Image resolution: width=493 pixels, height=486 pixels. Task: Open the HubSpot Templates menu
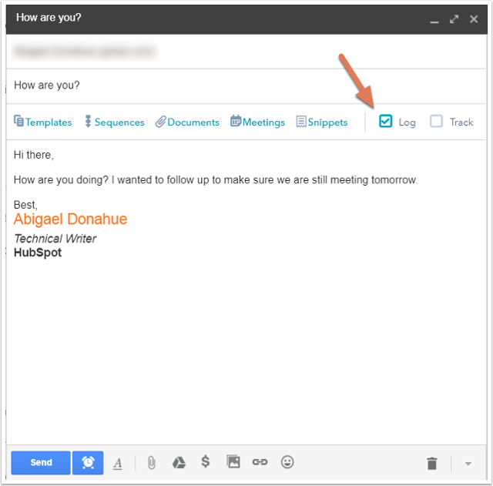43,122
